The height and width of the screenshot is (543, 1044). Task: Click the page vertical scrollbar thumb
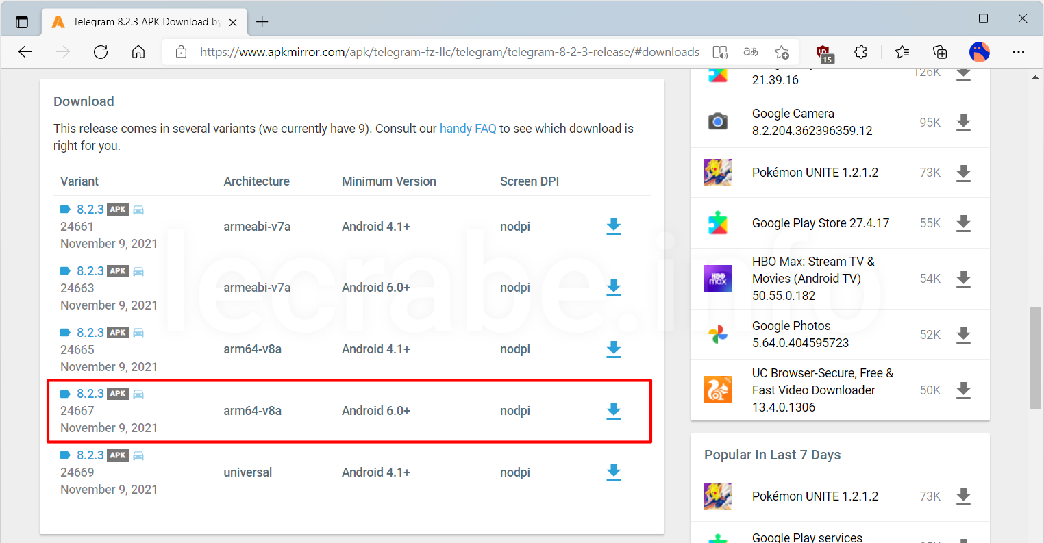[1035, 357]
